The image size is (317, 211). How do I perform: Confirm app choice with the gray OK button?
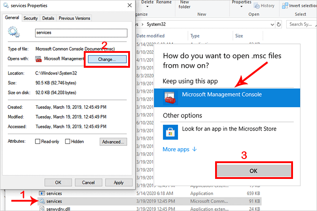point(254,171)
